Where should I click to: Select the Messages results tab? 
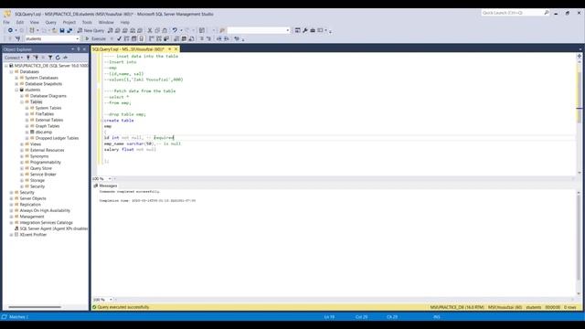pyautogui.click(x=105, y=186)
